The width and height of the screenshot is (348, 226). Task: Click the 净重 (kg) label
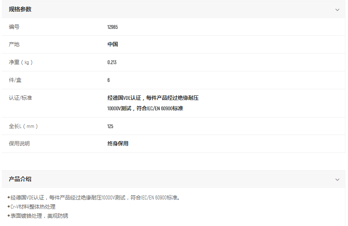(x=20, y=62)
